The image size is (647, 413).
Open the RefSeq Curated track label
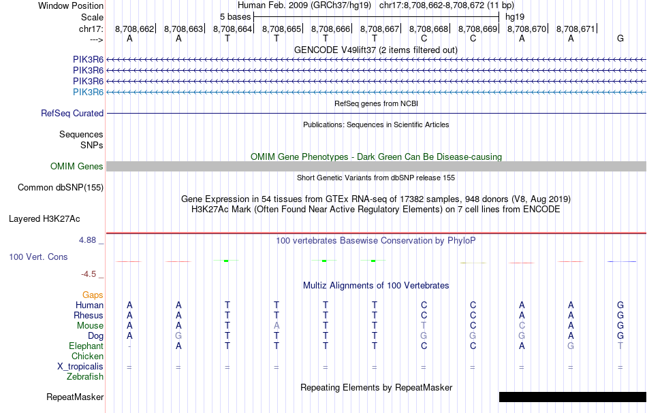[72, 113]
